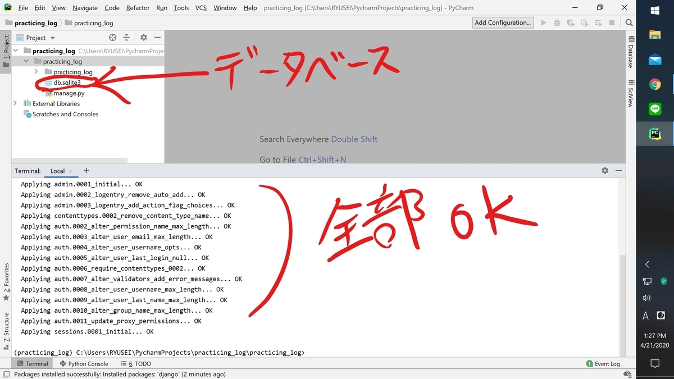Collapse the second-level practicing_log folder
This screenshot has width=674, height=379.
[26, 61]
